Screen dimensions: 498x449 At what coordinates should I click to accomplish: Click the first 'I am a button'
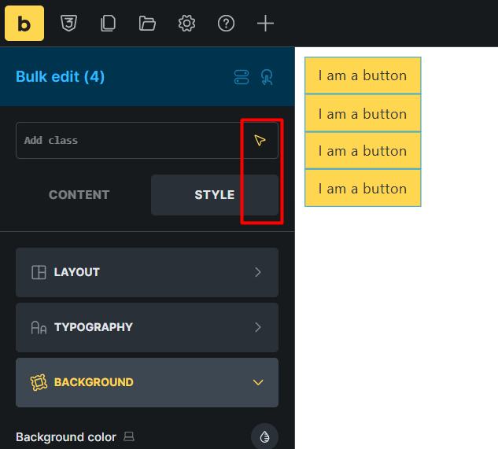point(363,75)
